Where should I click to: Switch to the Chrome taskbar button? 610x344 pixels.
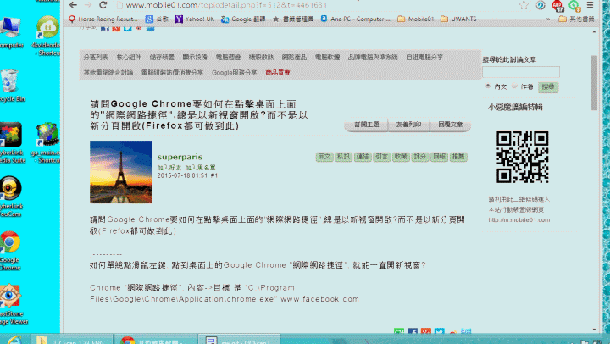(x=155, y=339)
